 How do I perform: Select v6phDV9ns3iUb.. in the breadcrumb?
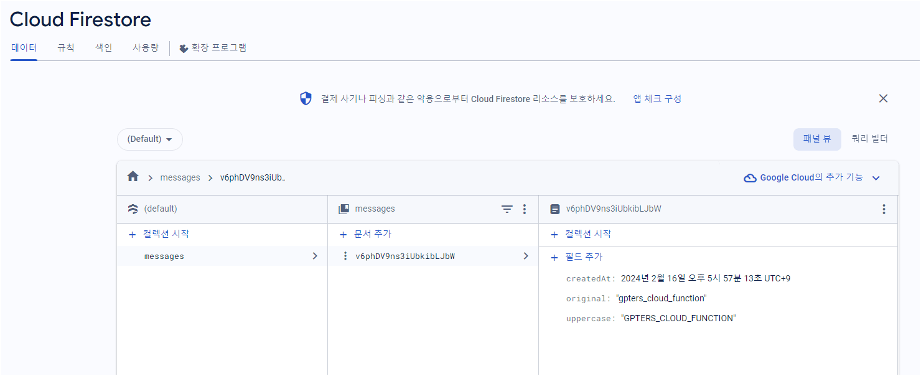coord(253,177)
